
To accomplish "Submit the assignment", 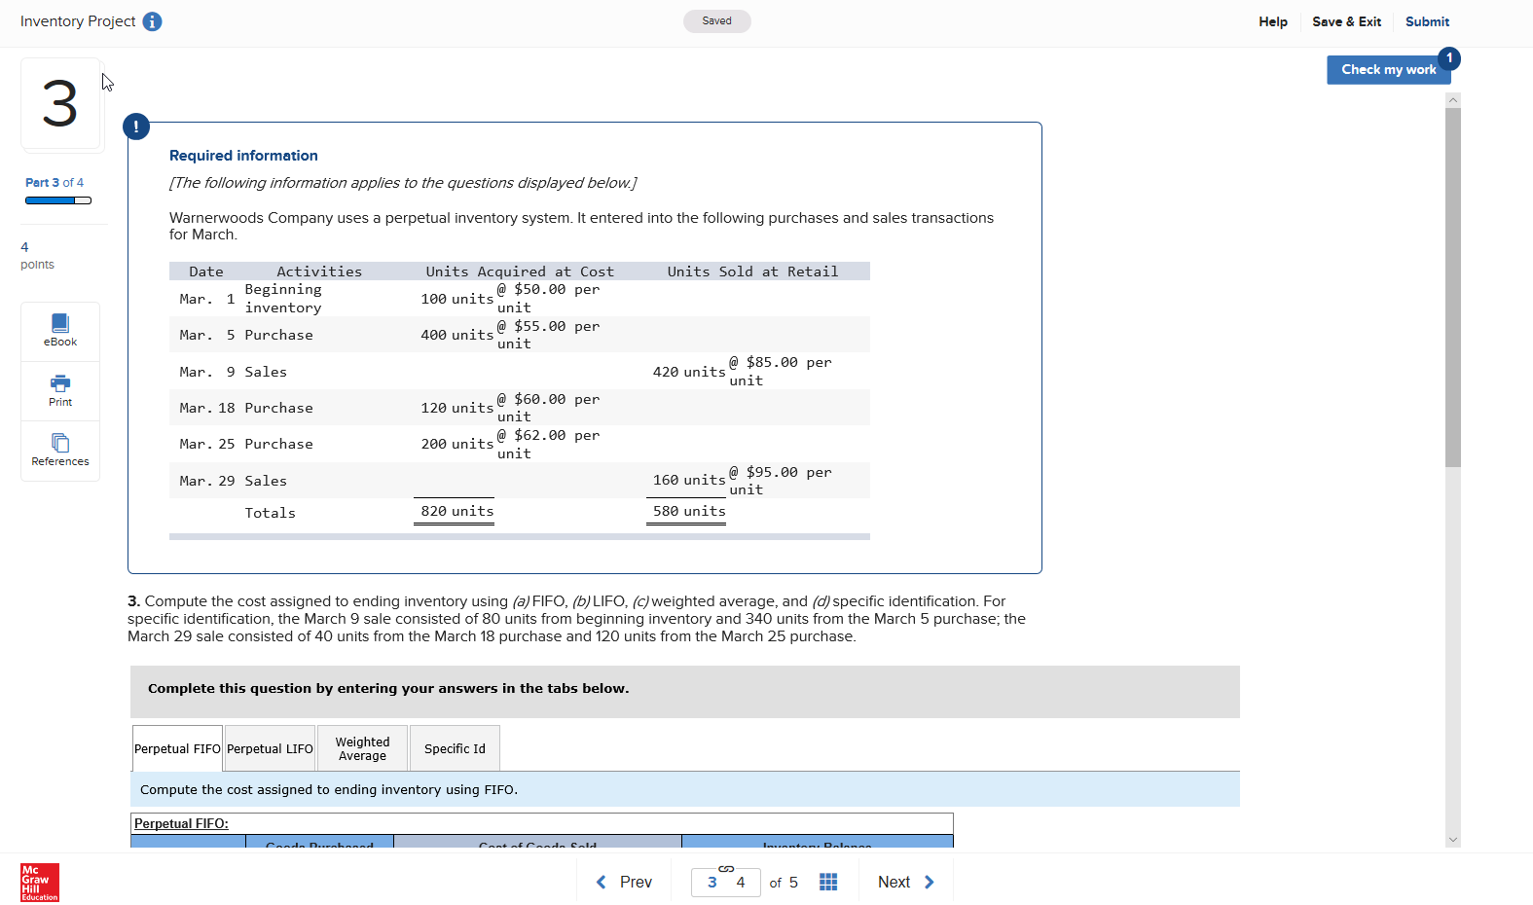I will [1427, 21].
